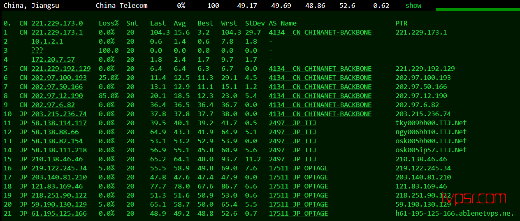
Task: Open AS 17511 JP OPTAGE link on hop 17
Action: (x=299, y=177)
